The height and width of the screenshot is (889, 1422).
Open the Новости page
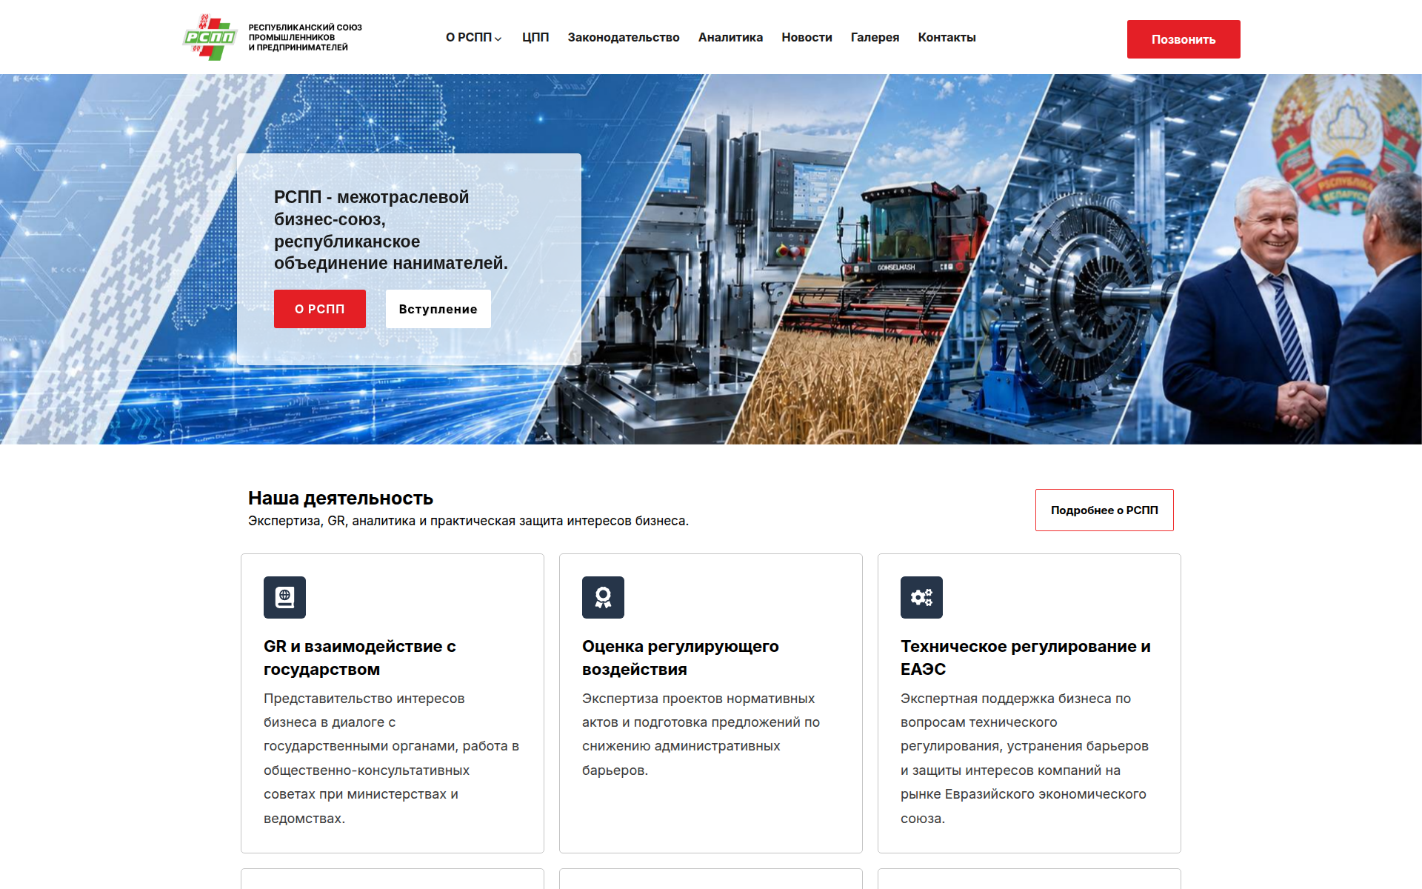(x=807, y=37)
